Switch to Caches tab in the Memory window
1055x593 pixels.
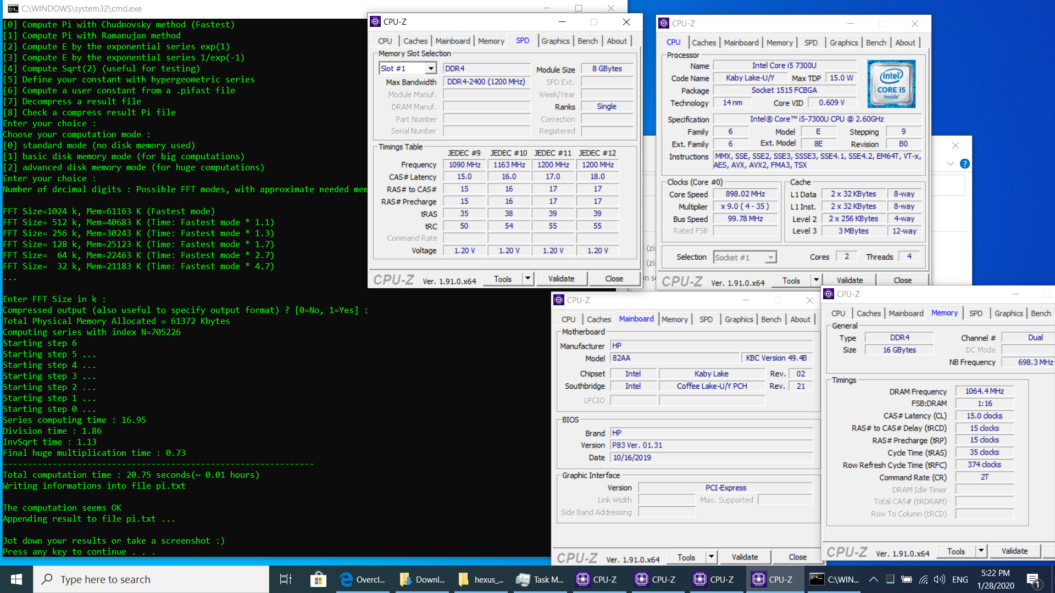(868, 314)
